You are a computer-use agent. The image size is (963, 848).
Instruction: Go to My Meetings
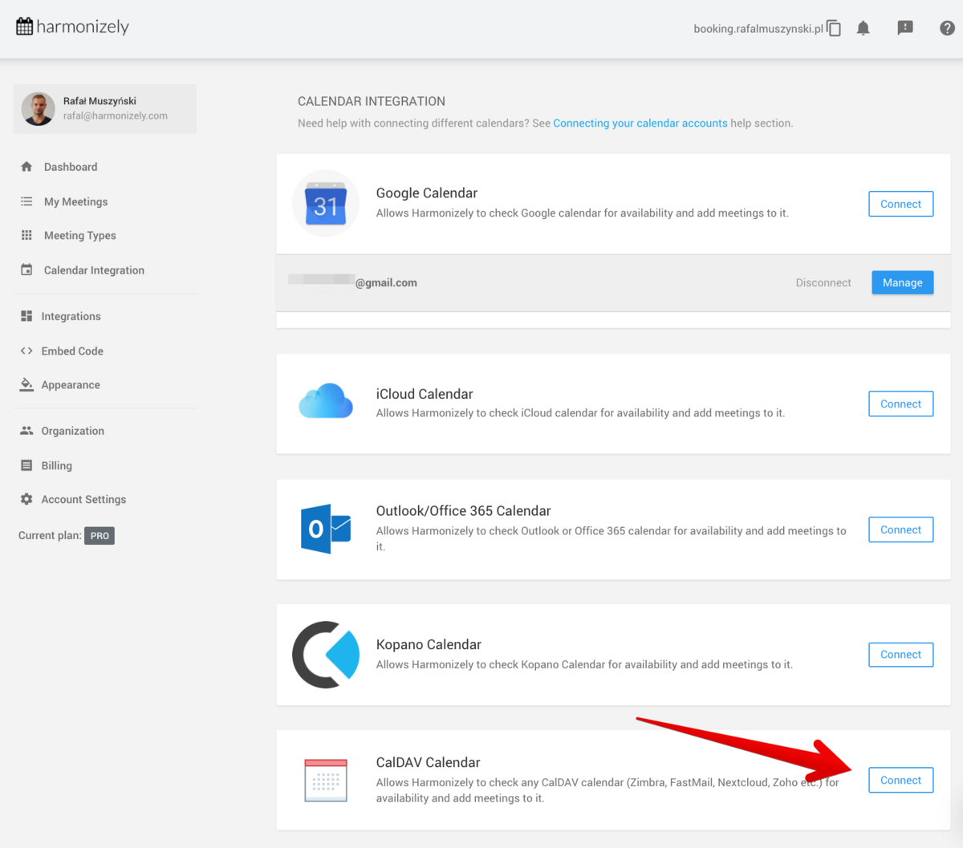click(x=75, y=201)
